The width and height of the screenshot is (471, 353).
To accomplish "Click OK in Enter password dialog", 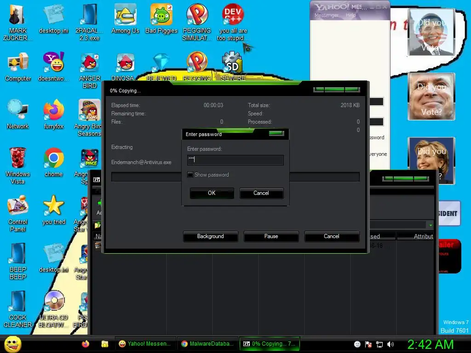I will click(x=212, y=193).
